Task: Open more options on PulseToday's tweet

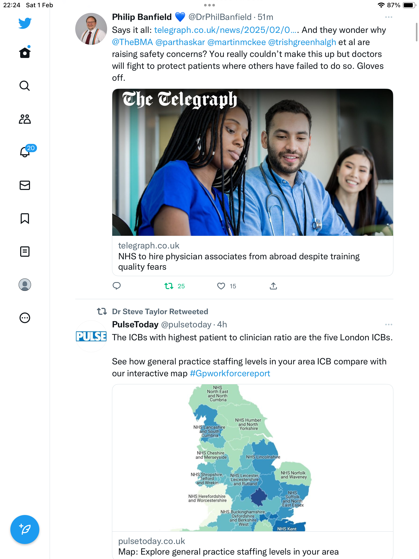Action: [x=388, y=325]
